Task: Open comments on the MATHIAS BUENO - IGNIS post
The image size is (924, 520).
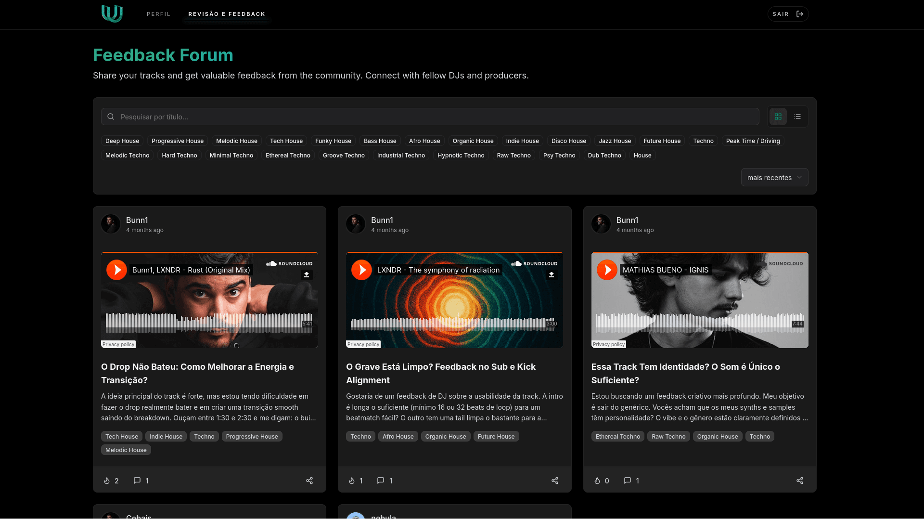Action: [x=627, y=481]
